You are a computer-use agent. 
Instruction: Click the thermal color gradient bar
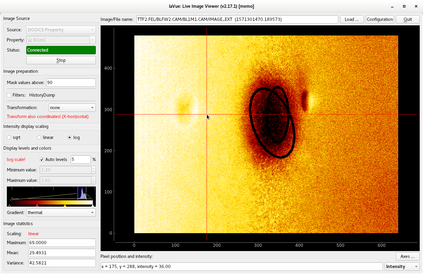pos(51,202)
